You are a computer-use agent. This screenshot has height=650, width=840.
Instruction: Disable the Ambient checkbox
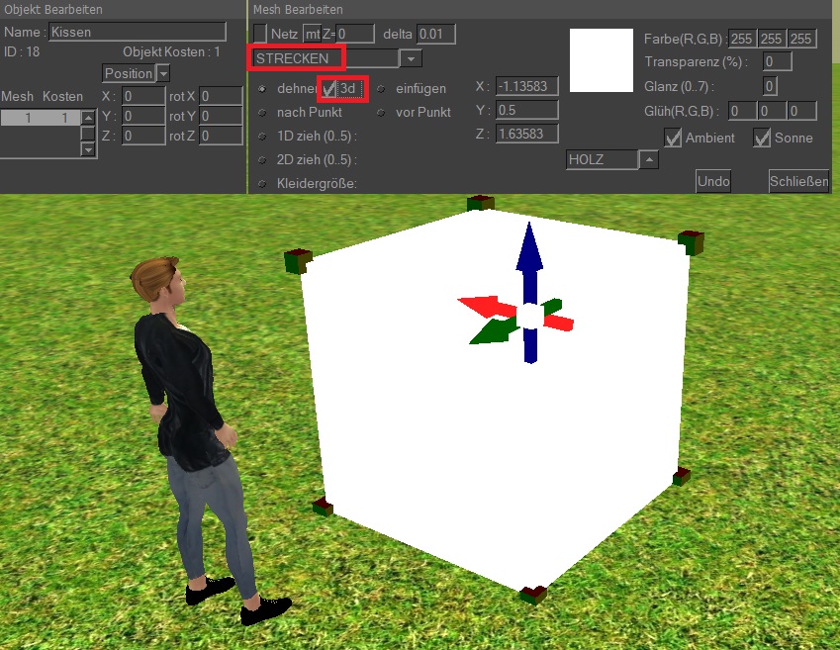point(673,138)
